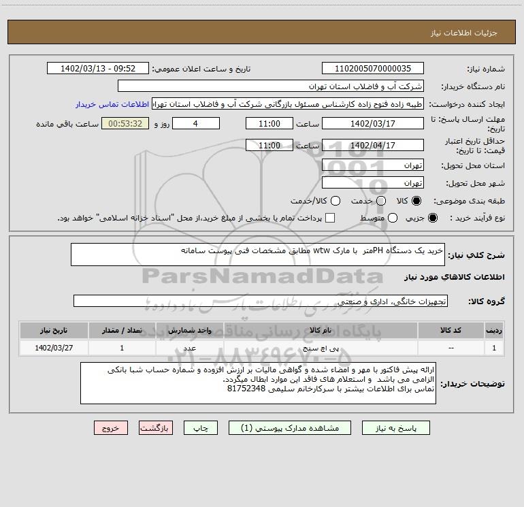Viewport: 524px width, 507px height.
Task: Click the announcement date field 1402/03/13 - 09:52
Action: (98, 69)
